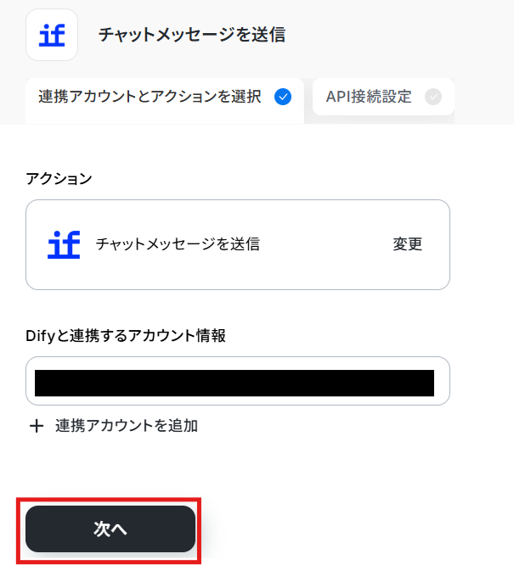Viewport: 514px width, 565px height.
Task: Click the blue checkmark on the account selection tab
Action: tap(283, 97)
